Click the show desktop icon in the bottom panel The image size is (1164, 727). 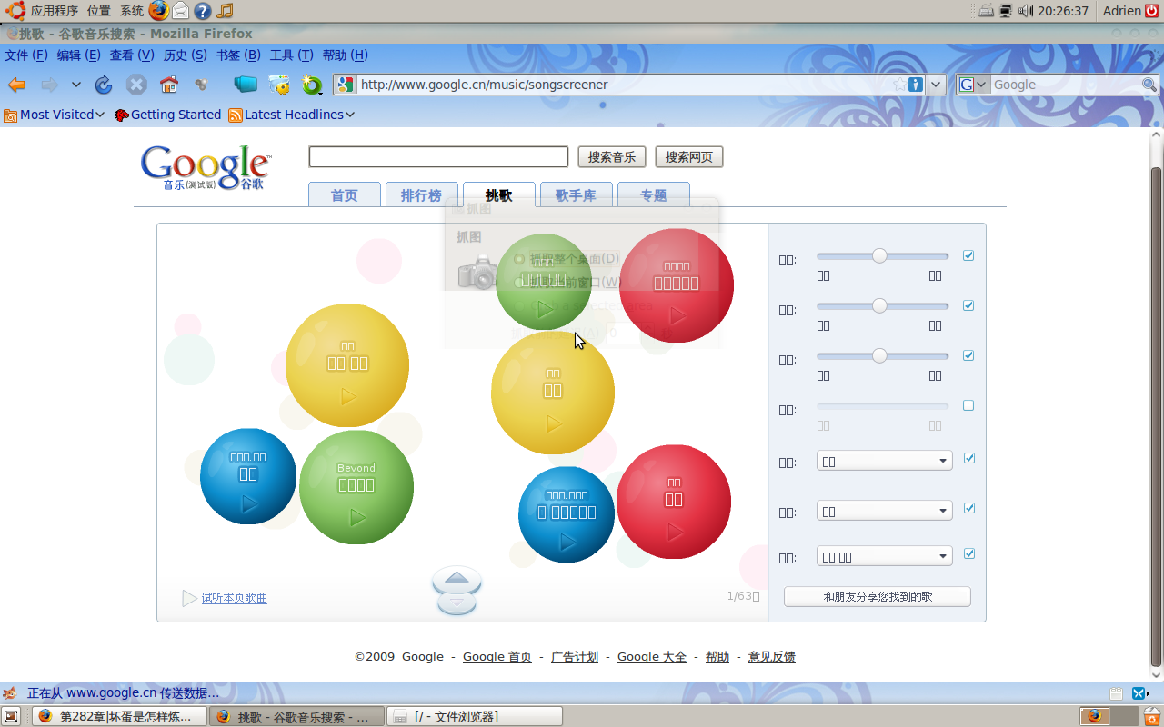13,716
